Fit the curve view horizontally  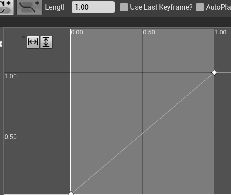click(x=33, y=42)
